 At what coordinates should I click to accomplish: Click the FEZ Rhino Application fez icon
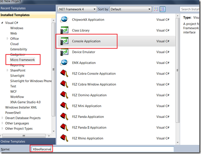pyautogui.click(x=64, y=138)
